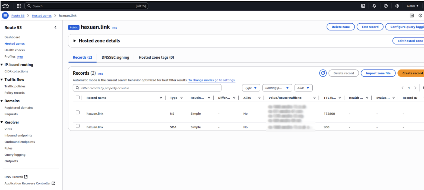Screen dimensions: 424x190
Task: Open Query logging in the sidebar
Action: coord(15,155)
